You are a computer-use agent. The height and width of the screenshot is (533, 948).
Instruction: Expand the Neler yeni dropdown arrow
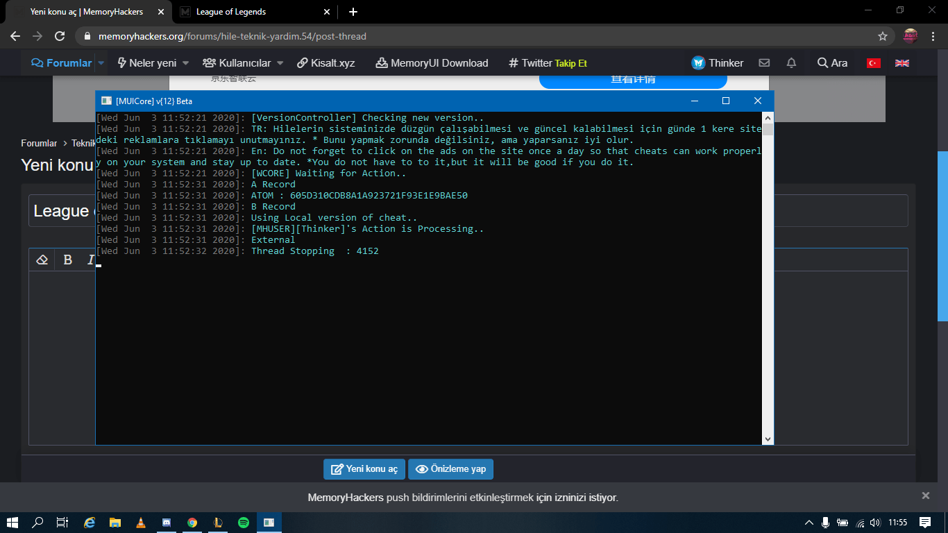185,62
